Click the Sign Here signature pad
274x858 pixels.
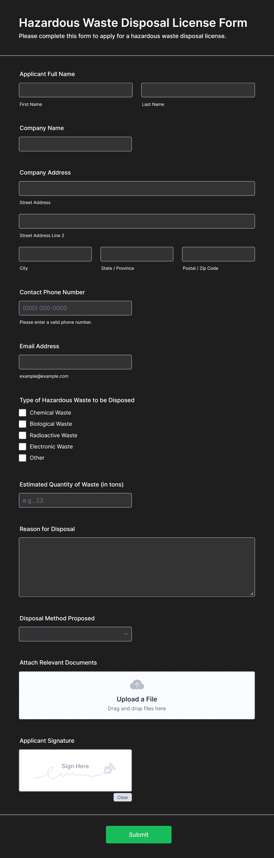(x=75, y=770)
